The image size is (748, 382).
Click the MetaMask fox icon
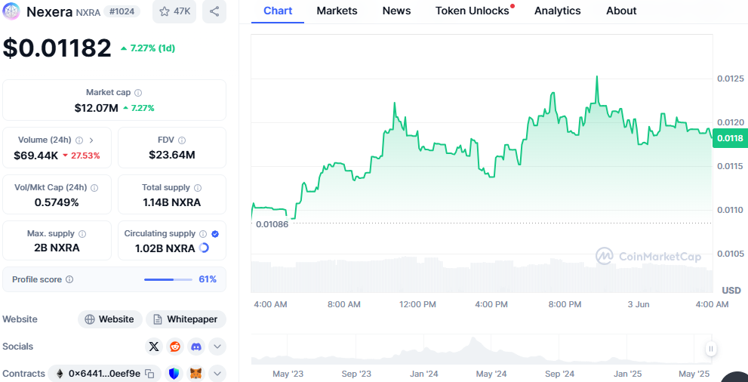pos(195,374)
